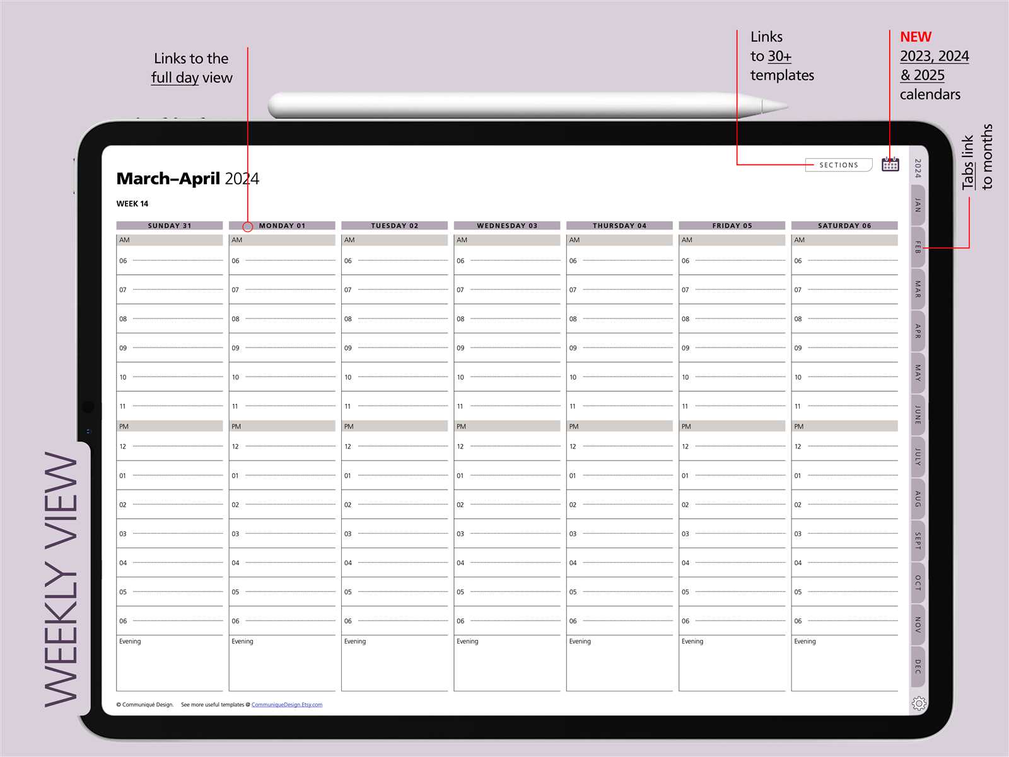Select Thursday's 01 PM time slot
This screenshot has width=1009, height=757.
(619, 476)
